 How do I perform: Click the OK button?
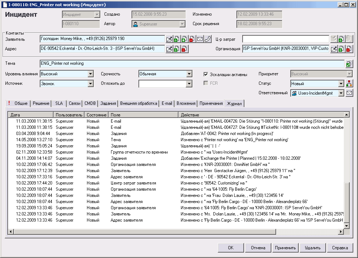pyautogui.click(x=231, y=248)
